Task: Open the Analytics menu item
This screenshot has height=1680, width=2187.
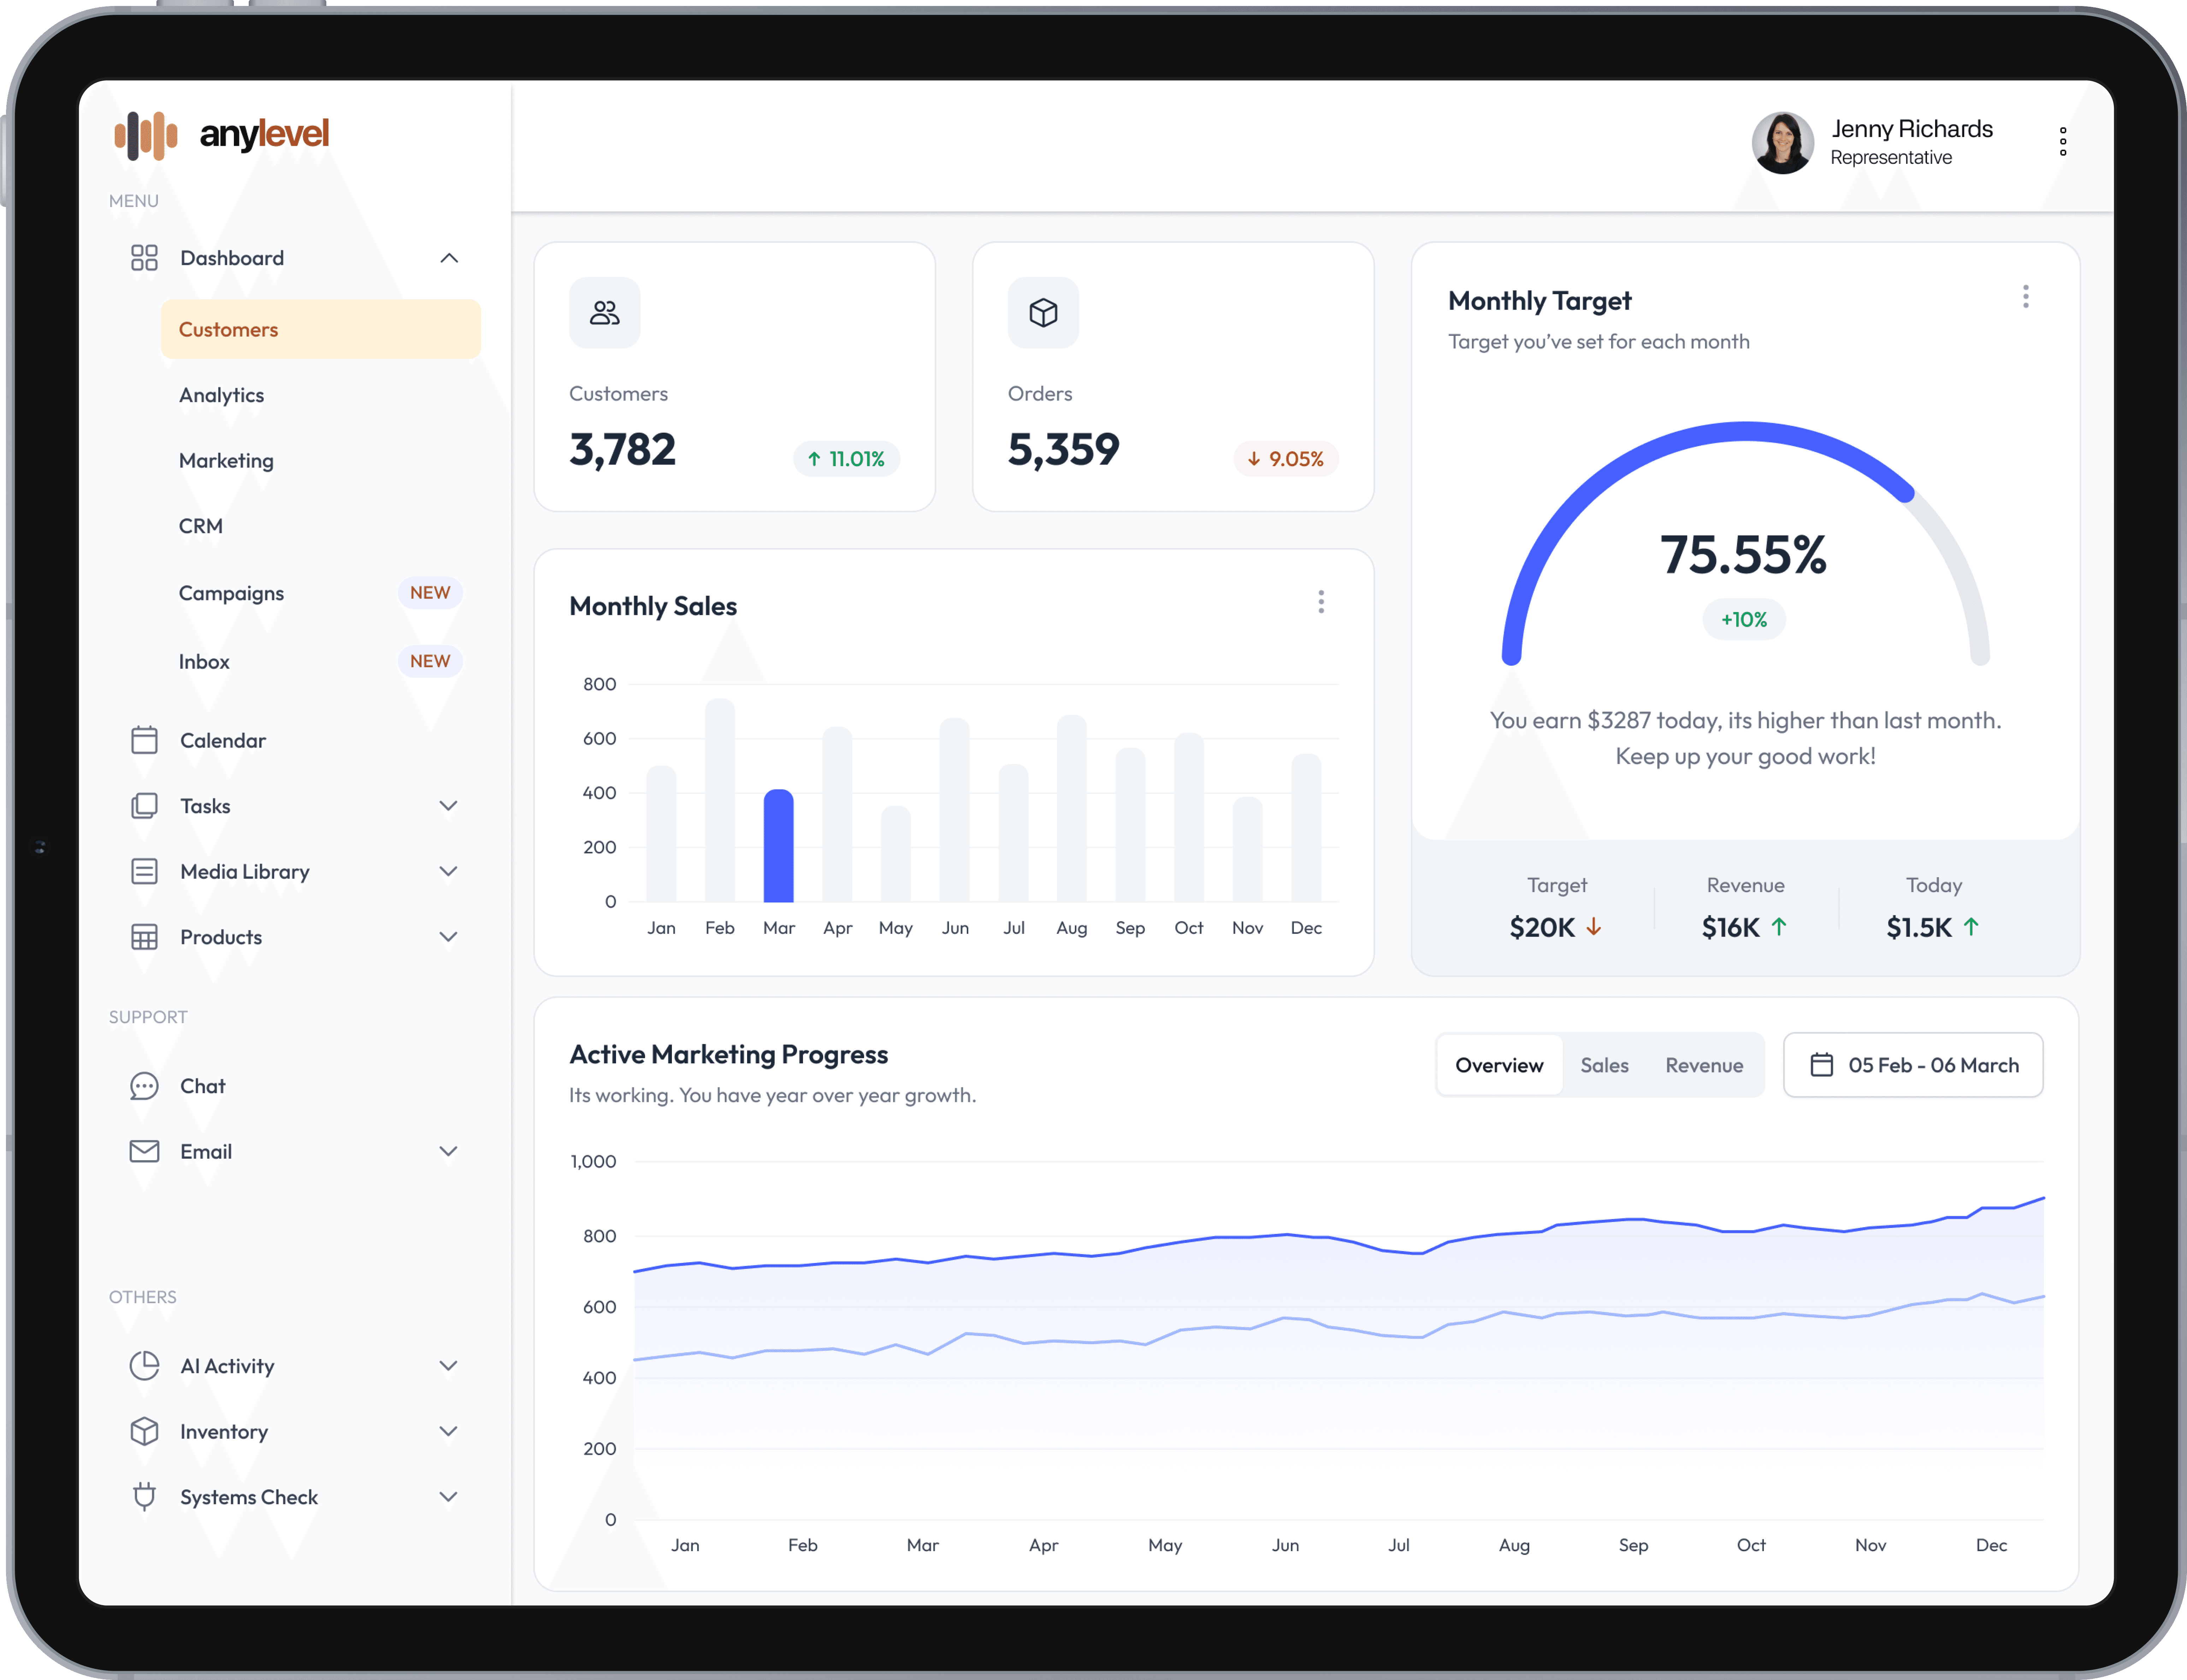Action: (222, 395)
